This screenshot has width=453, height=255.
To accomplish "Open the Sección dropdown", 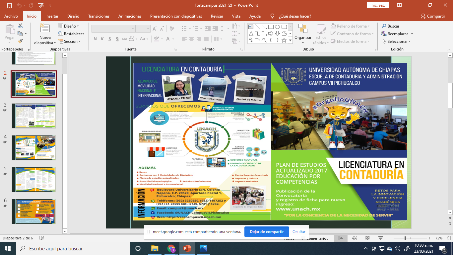I will [x=69, y=41].
